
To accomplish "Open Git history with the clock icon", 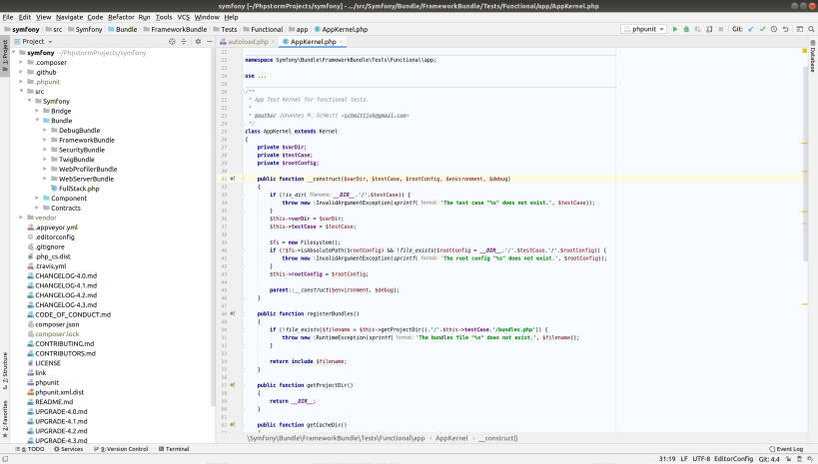I will click(773, 29).
